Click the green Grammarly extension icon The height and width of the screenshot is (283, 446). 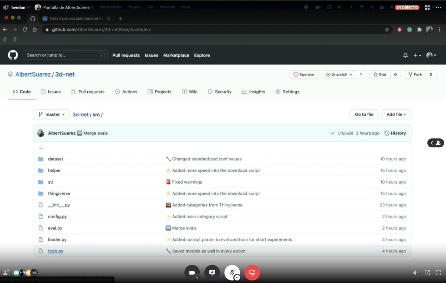(x=409, y=29)
